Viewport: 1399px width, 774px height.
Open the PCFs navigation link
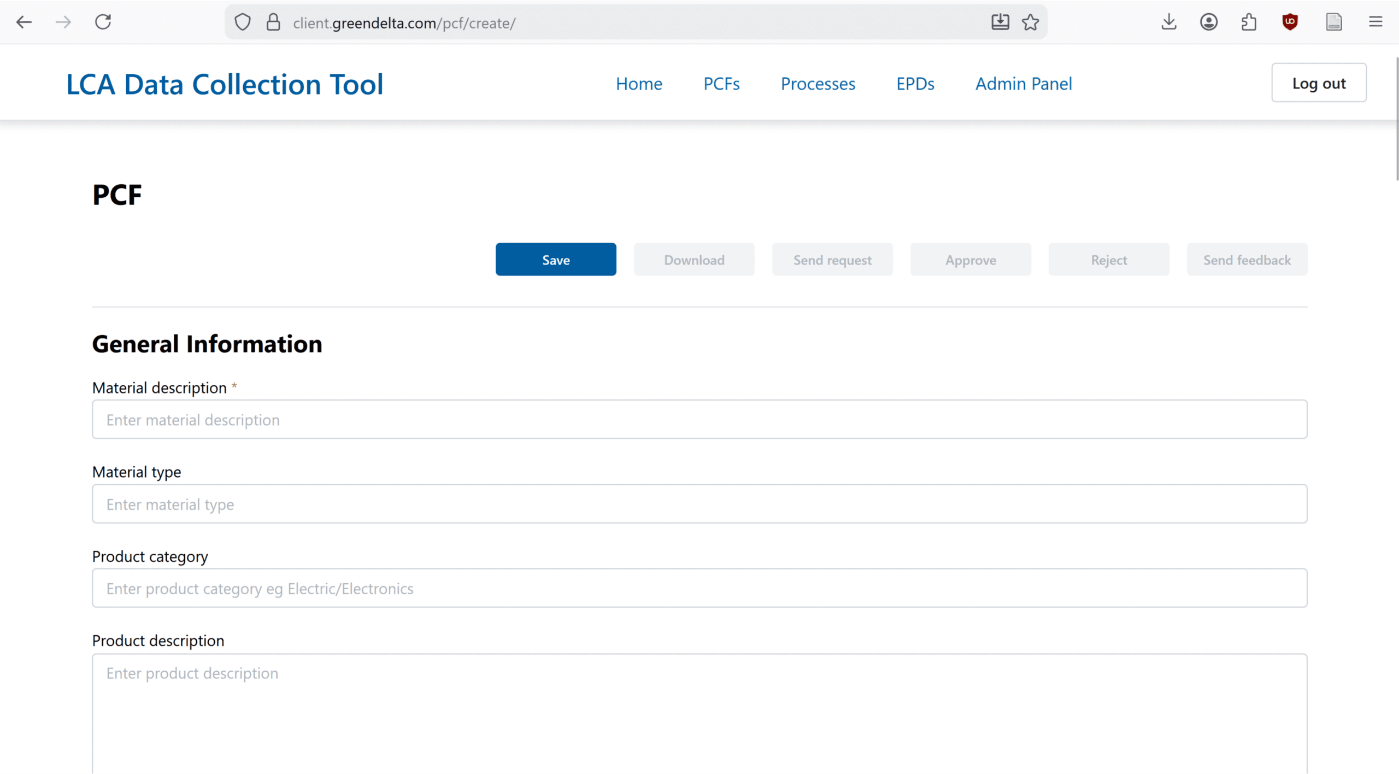click(721, 84)
